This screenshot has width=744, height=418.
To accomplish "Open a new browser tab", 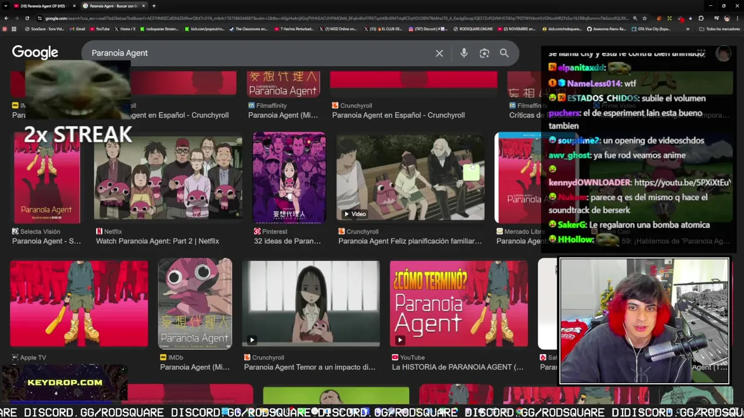I will pos(154,6).
